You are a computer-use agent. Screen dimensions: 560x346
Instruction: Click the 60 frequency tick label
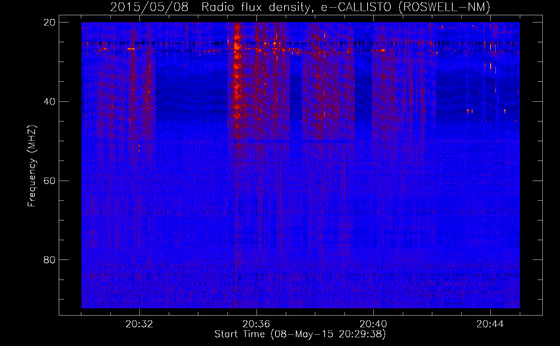pyautogui.click(x=49, y=181)
